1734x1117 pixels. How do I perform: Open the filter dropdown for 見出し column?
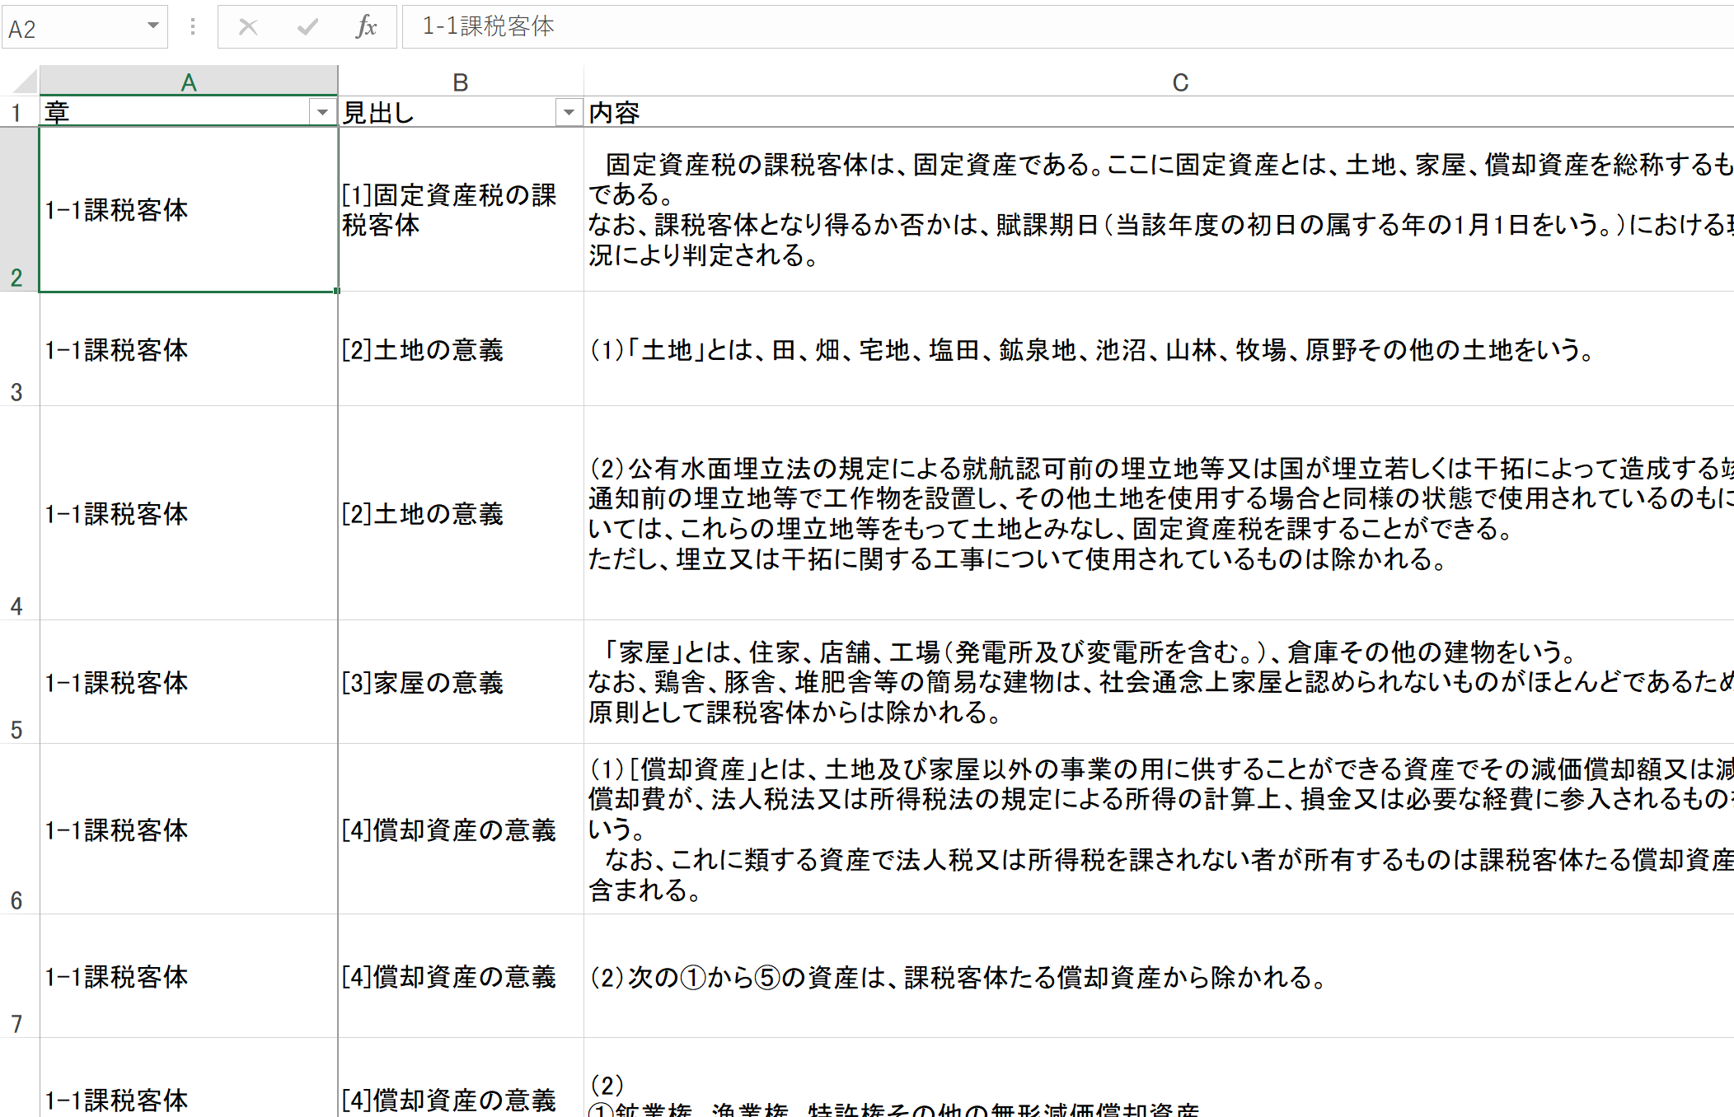pyautogui.click(x=569, y=112)
